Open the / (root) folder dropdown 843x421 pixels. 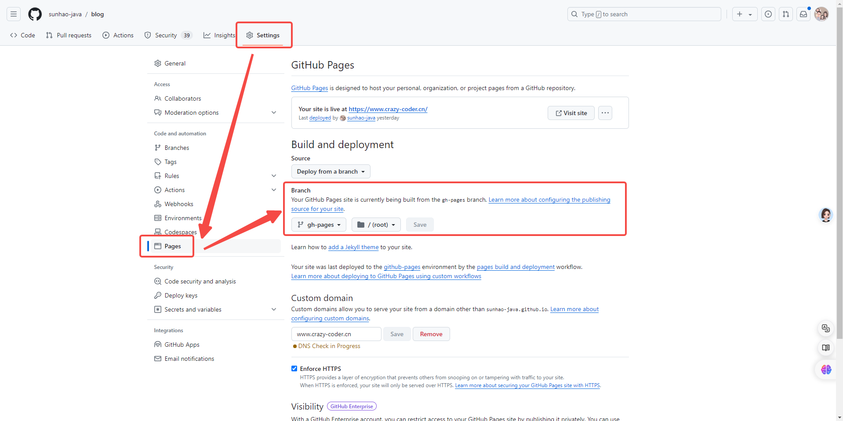(376, 225)
